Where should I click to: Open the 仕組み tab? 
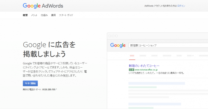44,15
